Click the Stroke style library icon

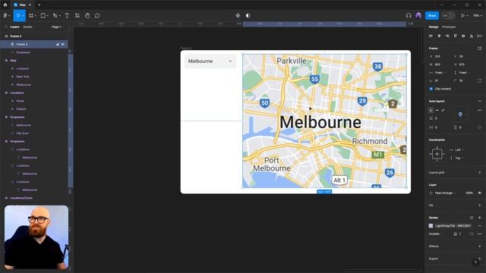(x=472, y=218)
